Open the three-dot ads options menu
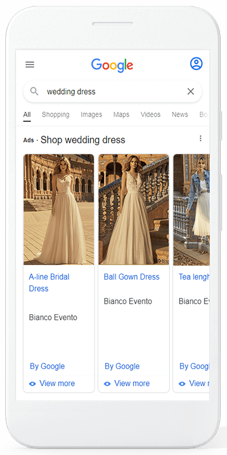Screen dimensions: 227x455 pyautogui.click(x=200, y=139)
